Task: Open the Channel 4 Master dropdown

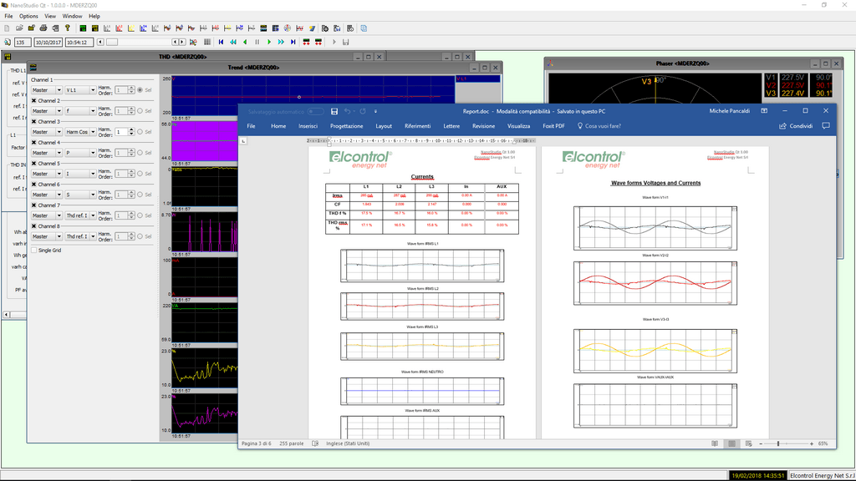Action: [x=46, y=152]
